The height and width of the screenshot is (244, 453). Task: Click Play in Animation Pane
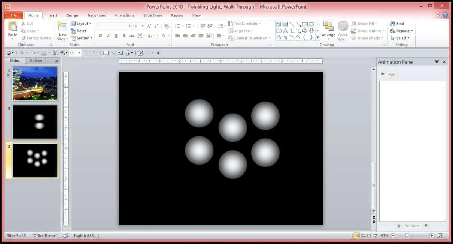pos(388,74)
